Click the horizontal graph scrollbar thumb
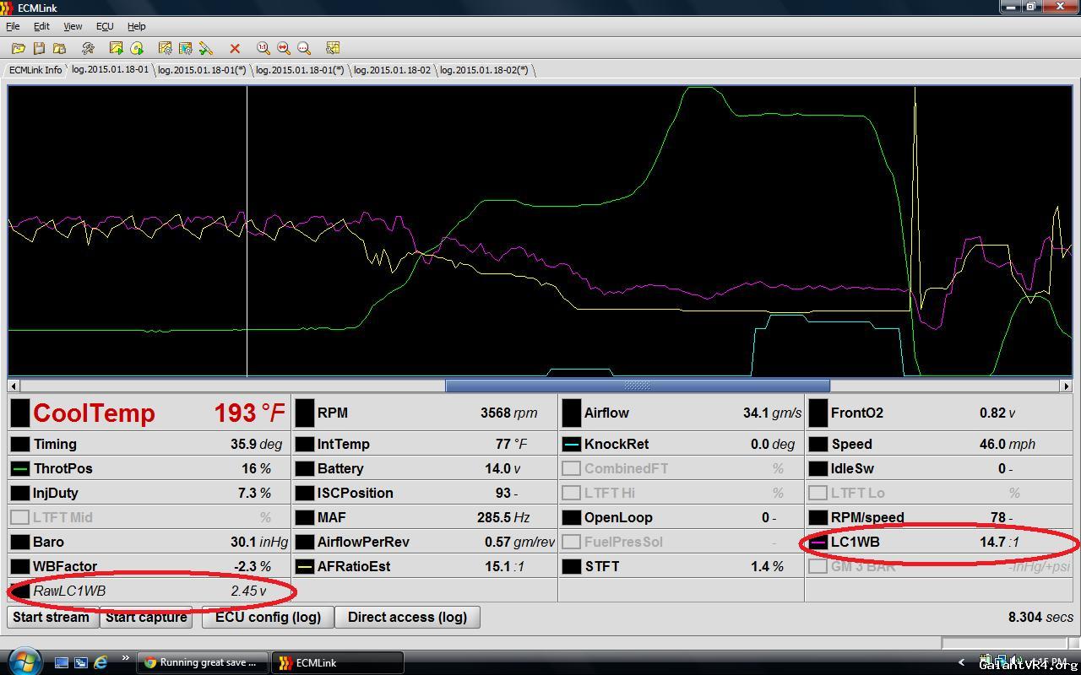 coord(638,386)
